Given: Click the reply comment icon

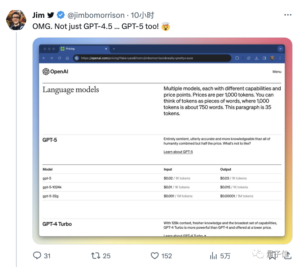Looking at the screenshot, I should tap(37, 256).
